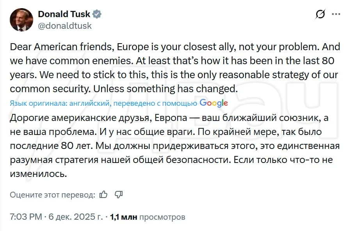Click the "6 дек. 2025 г." post date
The height and width of the screenshot is (231, 347).
[76, 217]
